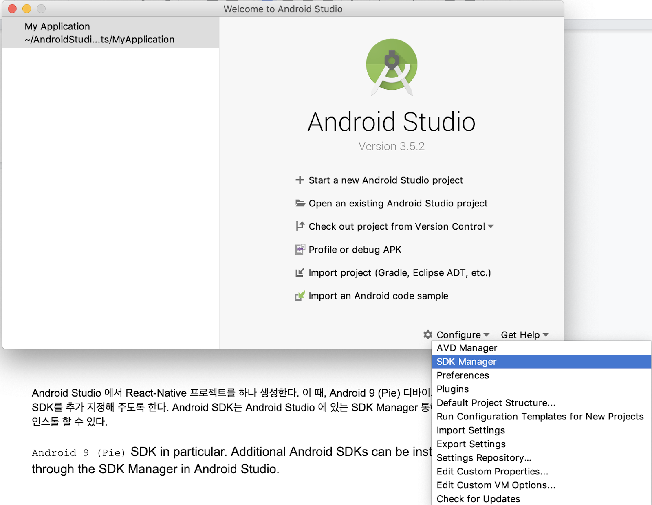Click the red close window button

(12, 9)
